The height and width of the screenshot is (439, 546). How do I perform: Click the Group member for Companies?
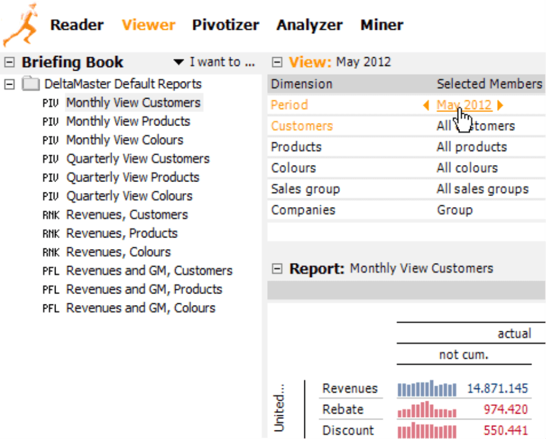454,210
